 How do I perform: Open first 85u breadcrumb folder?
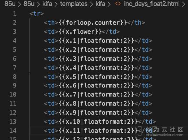[10, 4]
